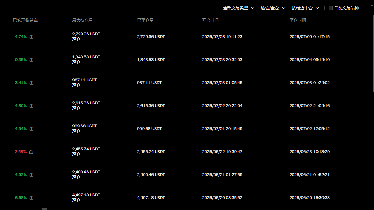Screen dimensions: 374x210
Task: Click the 已实现收益率 column header
Action: click(x=25, y=20)
